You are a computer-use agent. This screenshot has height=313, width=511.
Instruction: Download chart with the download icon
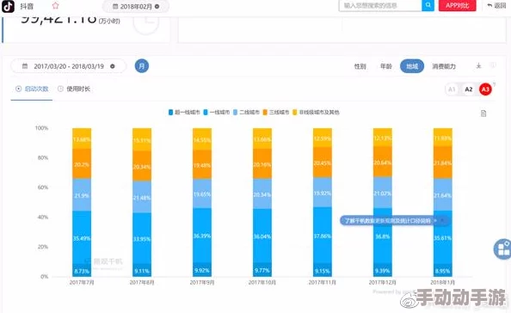pos(478,66)
